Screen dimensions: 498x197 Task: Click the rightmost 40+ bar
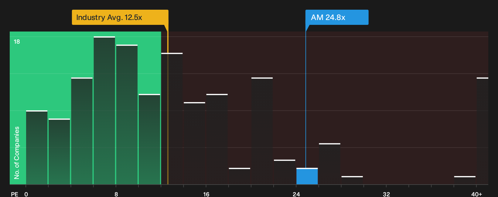483,131
